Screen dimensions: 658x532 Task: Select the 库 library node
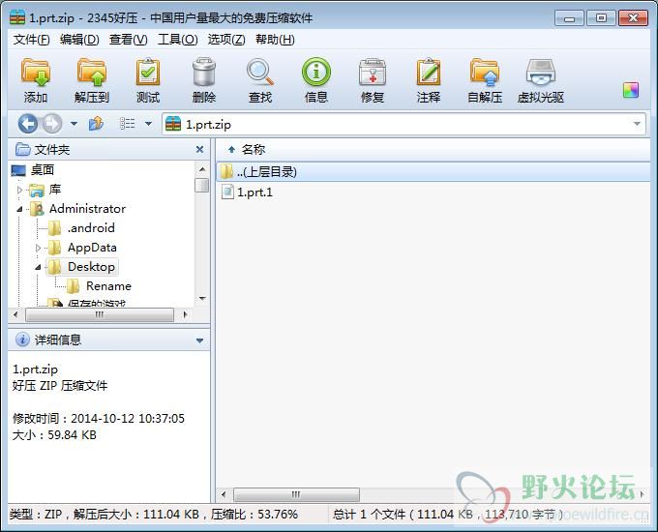tap(55, 190)
